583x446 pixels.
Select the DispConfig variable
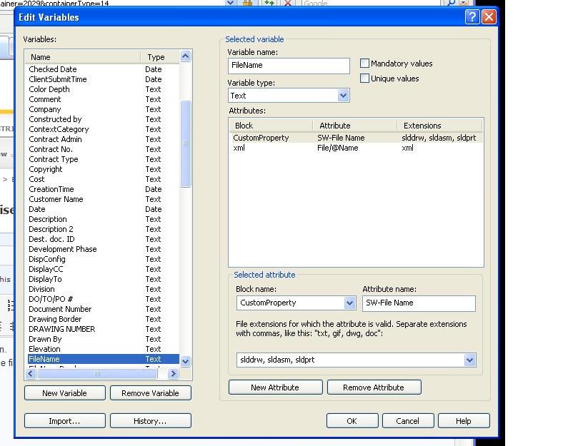pyautogui.click(x=103, y=259)
